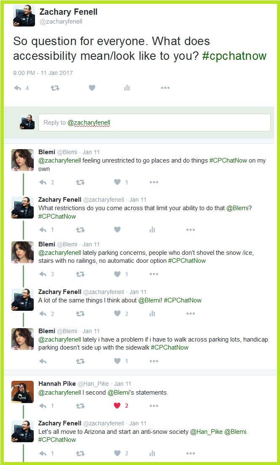Like Blemi's 'feeling unrestricted' tweet
The width and height of the screenshot is (280, 465).
click(x=118, y=182)
